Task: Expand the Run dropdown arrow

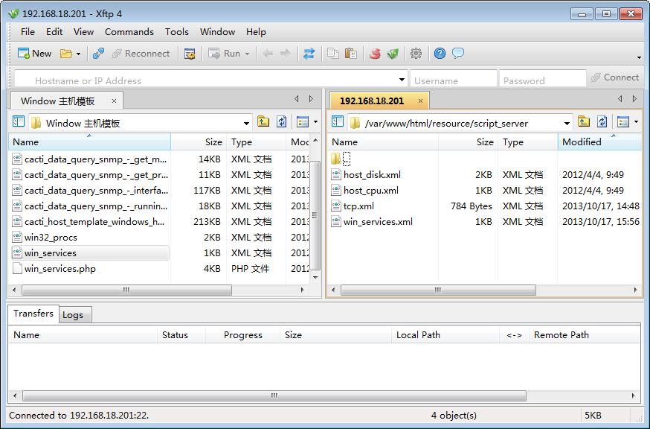Action: (247, 54)
